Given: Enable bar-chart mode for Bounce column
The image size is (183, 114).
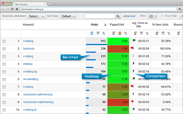Looking at the screenshot, I should [179, 33].
